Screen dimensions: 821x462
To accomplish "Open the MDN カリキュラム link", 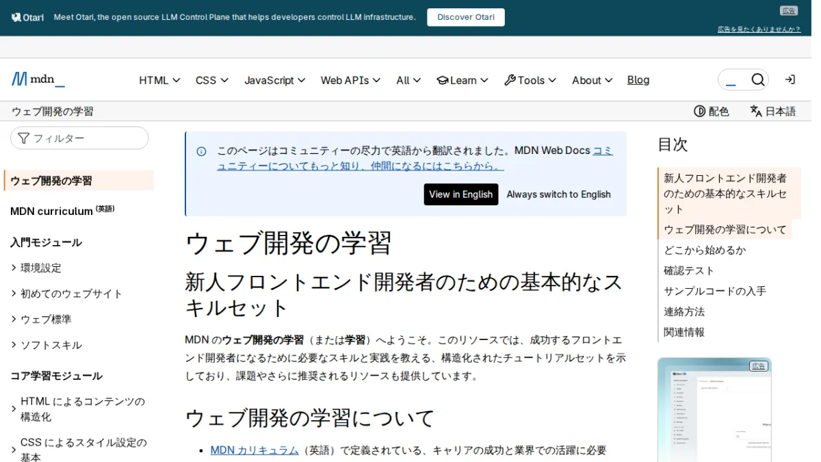I will [x=255, y=450].
